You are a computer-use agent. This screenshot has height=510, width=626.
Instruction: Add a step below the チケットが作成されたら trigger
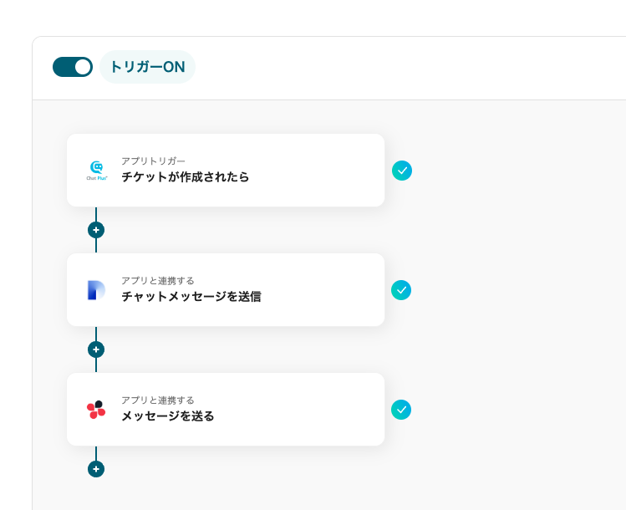point(96,230)
